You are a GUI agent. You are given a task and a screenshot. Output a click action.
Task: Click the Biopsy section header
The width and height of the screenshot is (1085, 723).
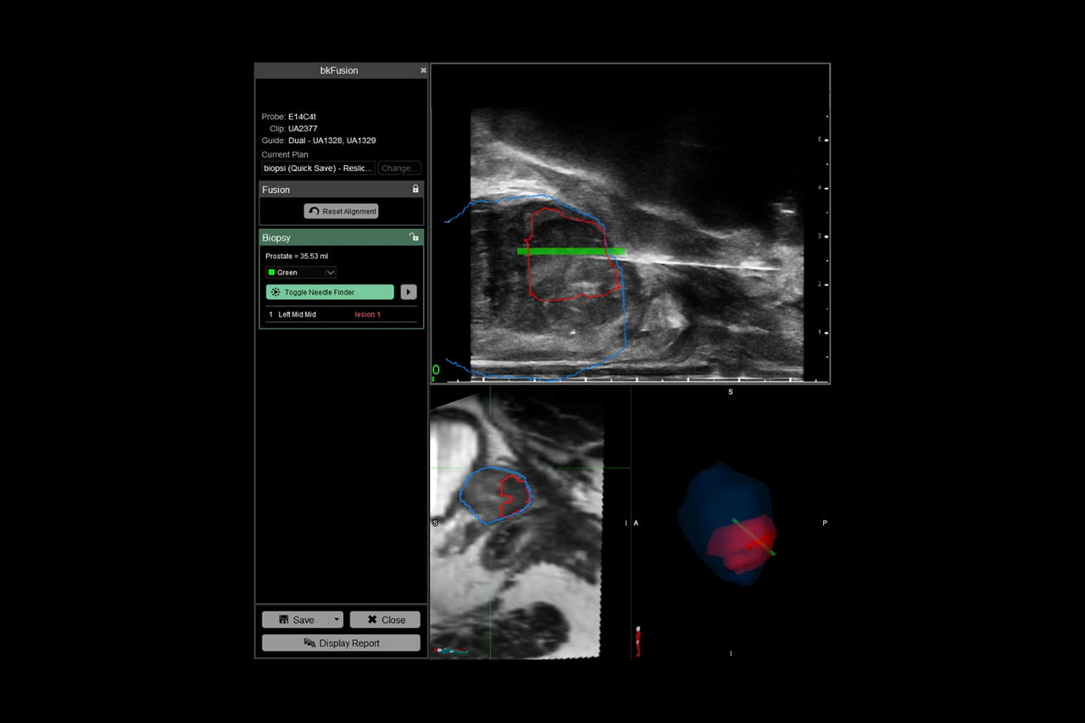[275, 237]
